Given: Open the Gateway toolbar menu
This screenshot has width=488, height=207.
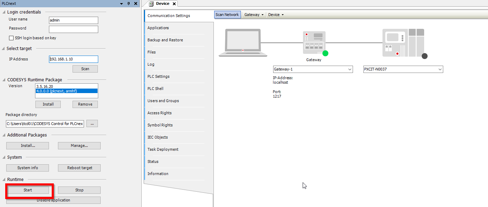Looking at the screenshot, I should (254, 15).
